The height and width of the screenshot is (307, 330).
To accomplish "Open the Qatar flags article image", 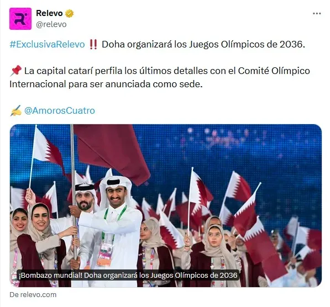I will (x=166, y=205).
